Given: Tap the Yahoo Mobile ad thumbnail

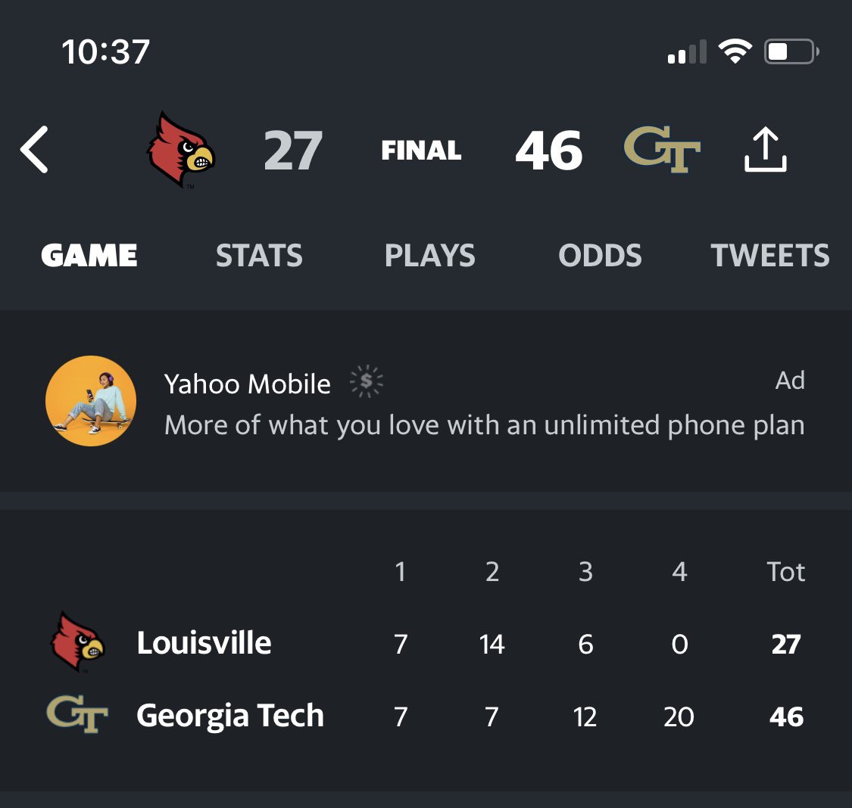Looking at the screenshot, I should coord(91,401).
